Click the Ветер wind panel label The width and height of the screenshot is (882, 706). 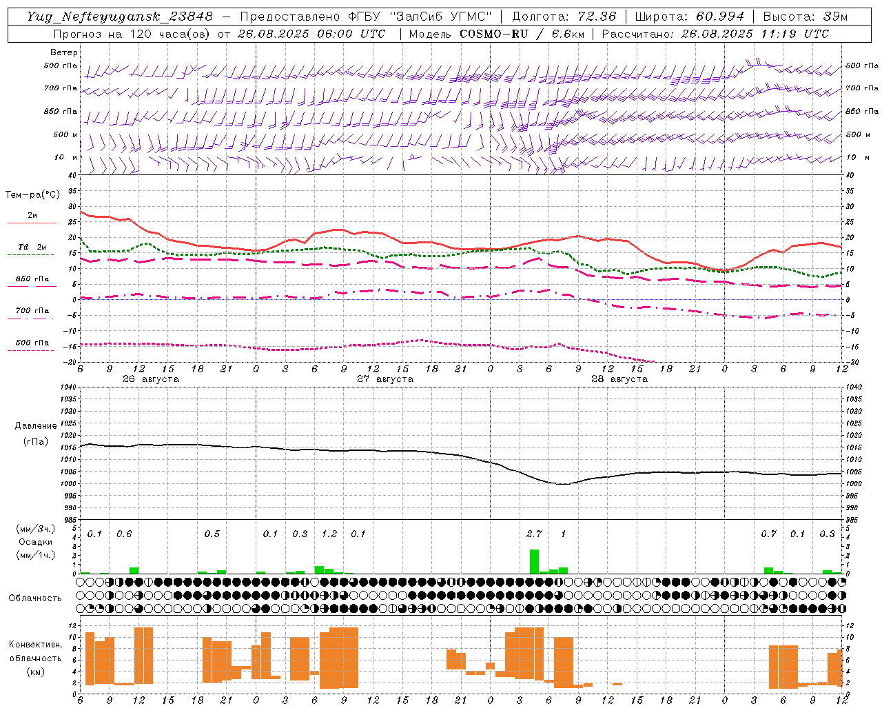point(64,52)
